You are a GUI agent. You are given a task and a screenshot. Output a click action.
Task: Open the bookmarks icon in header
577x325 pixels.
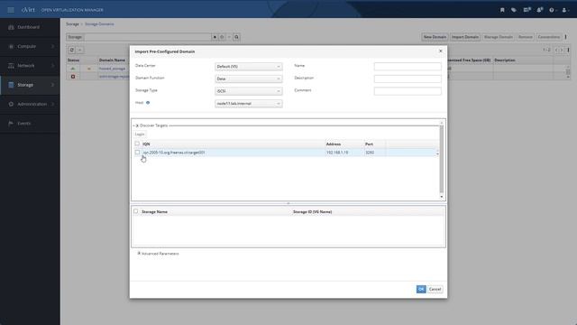click(x=502, y=10)
